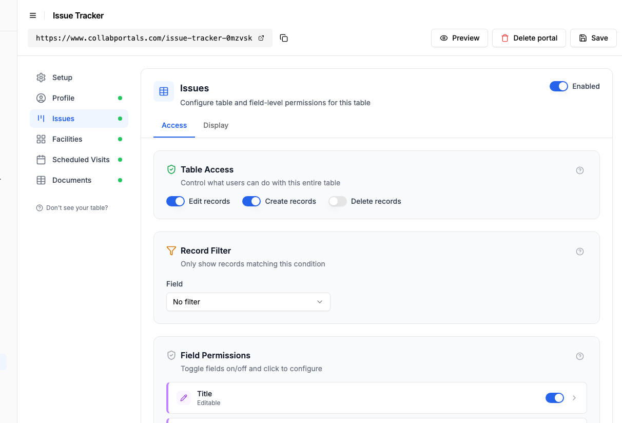The width and height of the screenshot is (622, 423).
Task: Open portal URL external link icon
Action: [x=261, y=38]
